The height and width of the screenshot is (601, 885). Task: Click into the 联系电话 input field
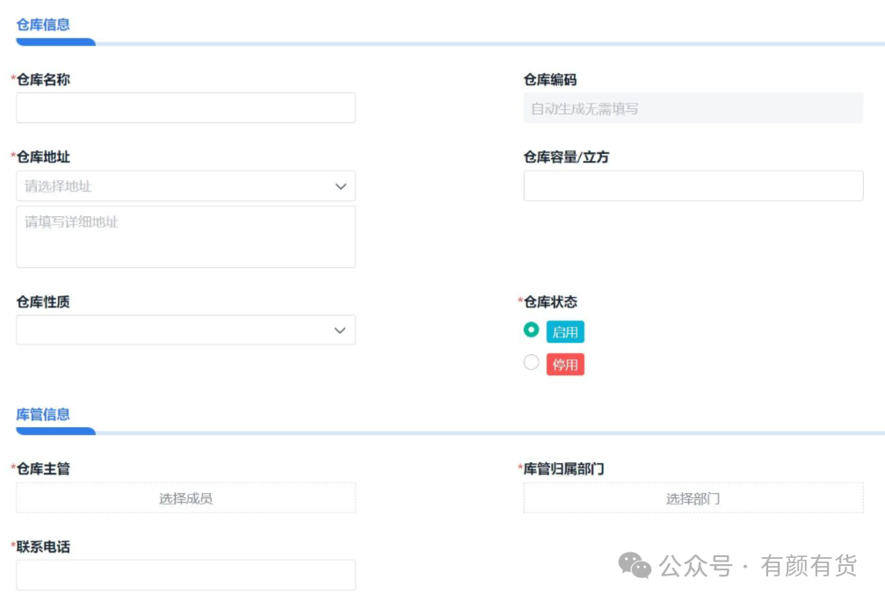coord(185,575)
